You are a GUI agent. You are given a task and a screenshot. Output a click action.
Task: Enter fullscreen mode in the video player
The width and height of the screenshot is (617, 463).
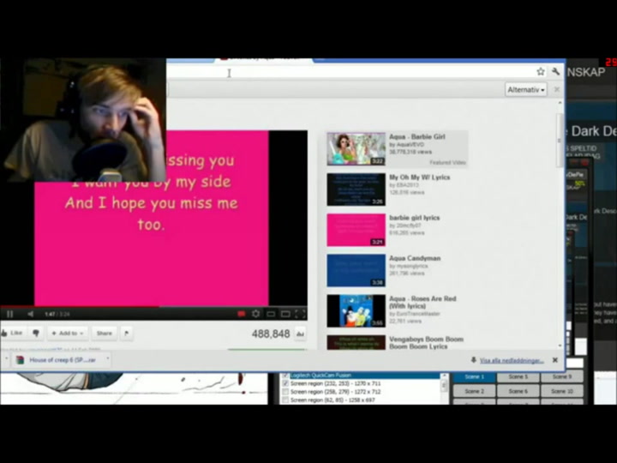click(x=300, y=314)
